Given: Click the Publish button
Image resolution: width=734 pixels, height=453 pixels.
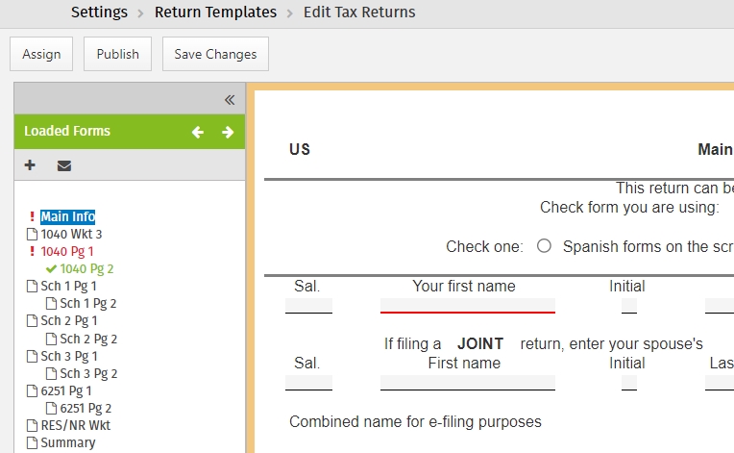Looking at the screenshot, I should [117, 54].
